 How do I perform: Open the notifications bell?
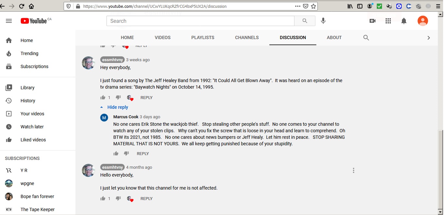click(x=404, y=21)
